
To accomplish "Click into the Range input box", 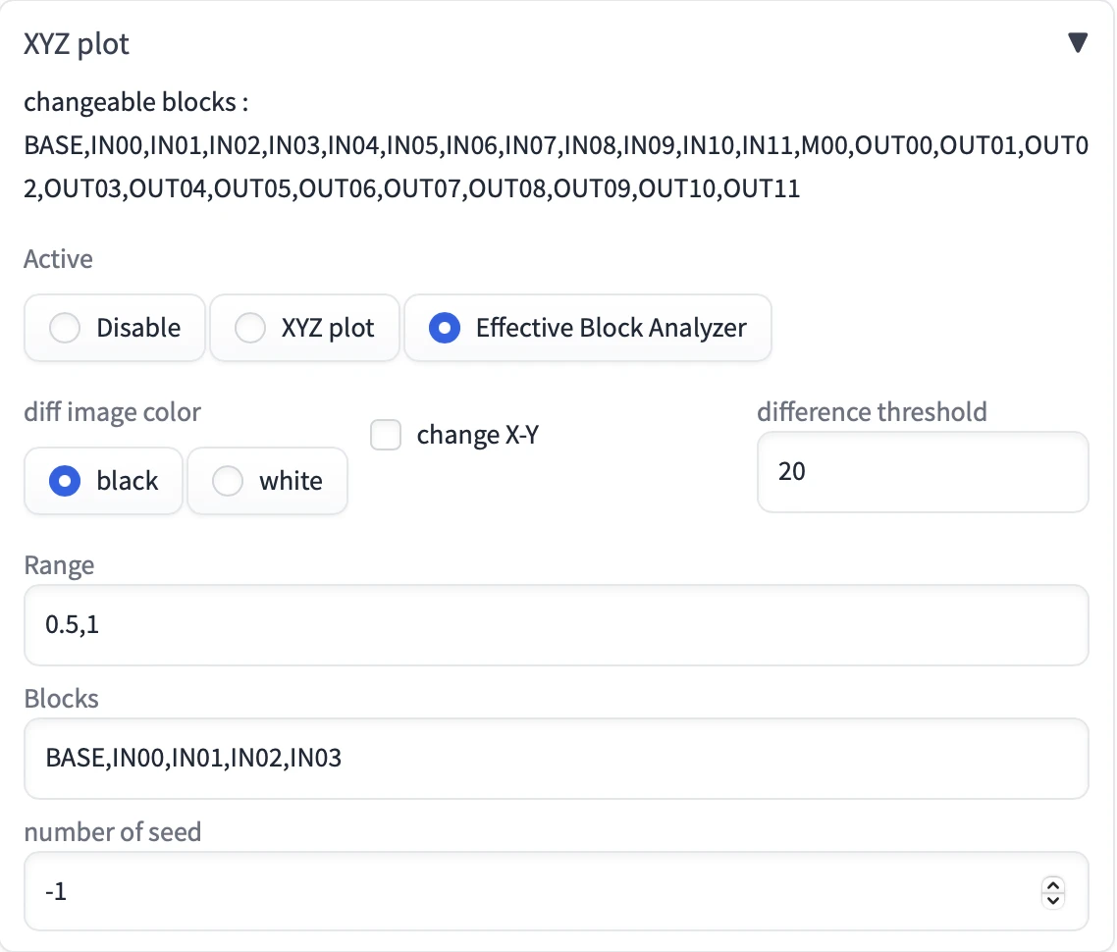I will (x=556, y=625).
